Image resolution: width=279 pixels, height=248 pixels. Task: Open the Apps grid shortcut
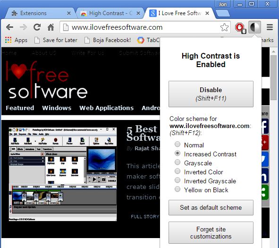[16, 40]
